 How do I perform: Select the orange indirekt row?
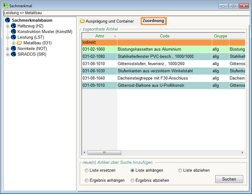[164, 42]
